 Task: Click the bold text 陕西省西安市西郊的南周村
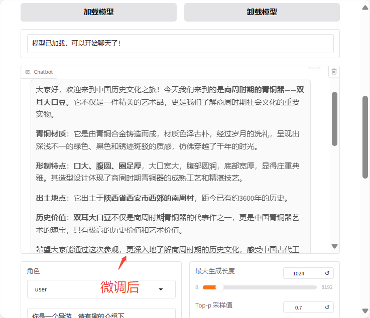coord(149,198)
